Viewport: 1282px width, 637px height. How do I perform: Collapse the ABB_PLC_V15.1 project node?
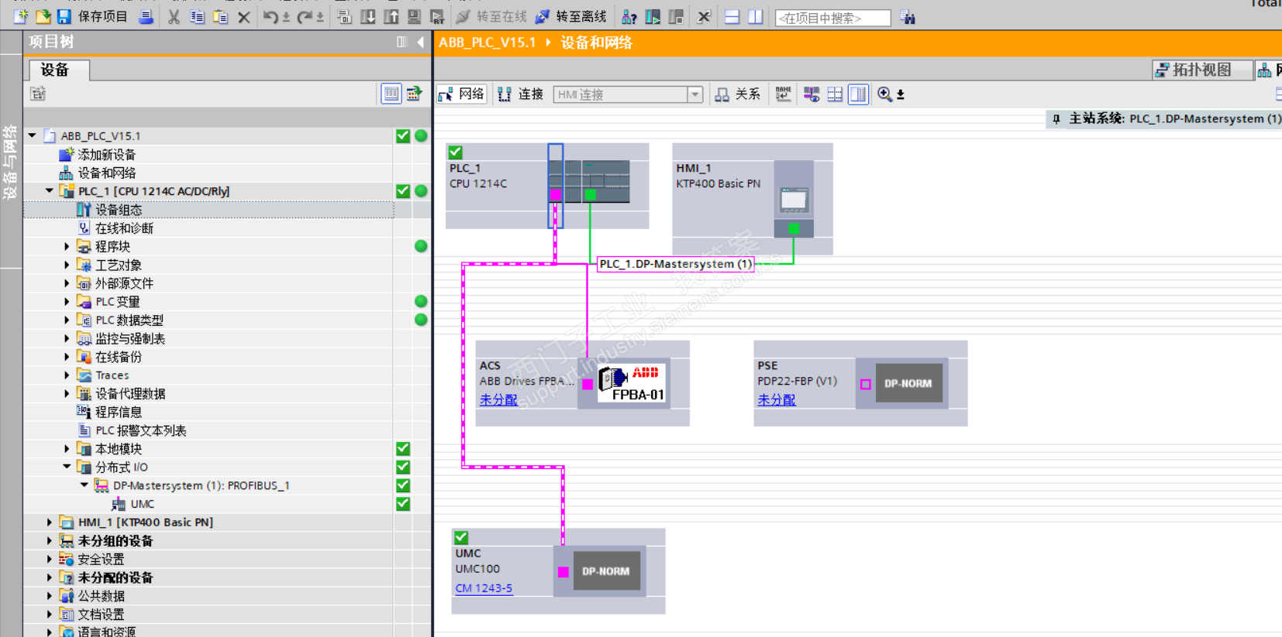(x=33, y=135)
